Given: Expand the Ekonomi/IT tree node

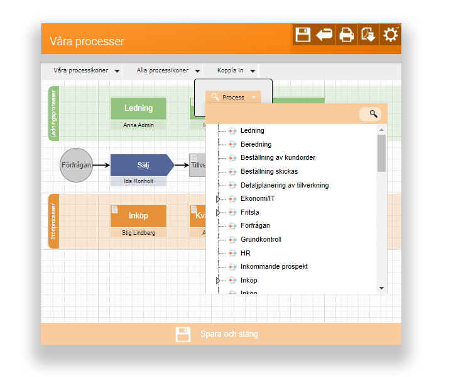Looking at the screenshot, I should pyautogui.click(x=218, y=199).
